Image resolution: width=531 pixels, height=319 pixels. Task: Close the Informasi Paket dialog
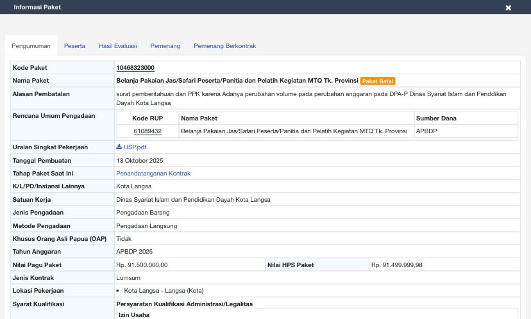coord(508,8)
